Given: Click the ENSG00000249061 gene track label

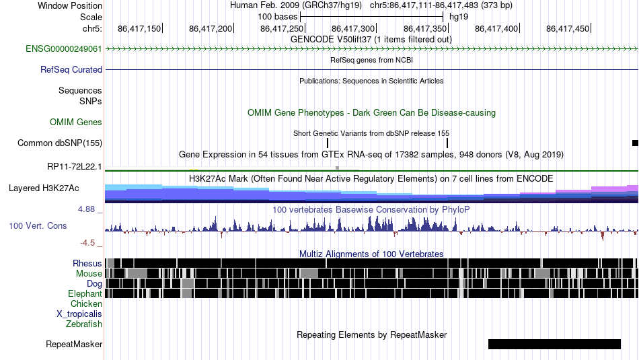Looking at the screenshot, I should tap(64, 49).
